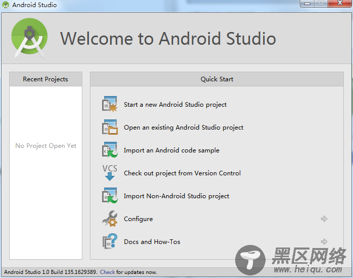Open the Configure menu label
The height and width of the screenshot is (278, 353).
[x=138, y=219]
